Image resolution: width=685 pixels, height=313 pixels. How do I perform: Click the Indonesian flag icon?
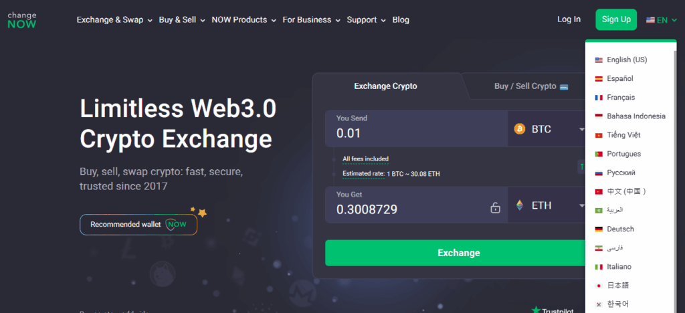coord(599,116)
